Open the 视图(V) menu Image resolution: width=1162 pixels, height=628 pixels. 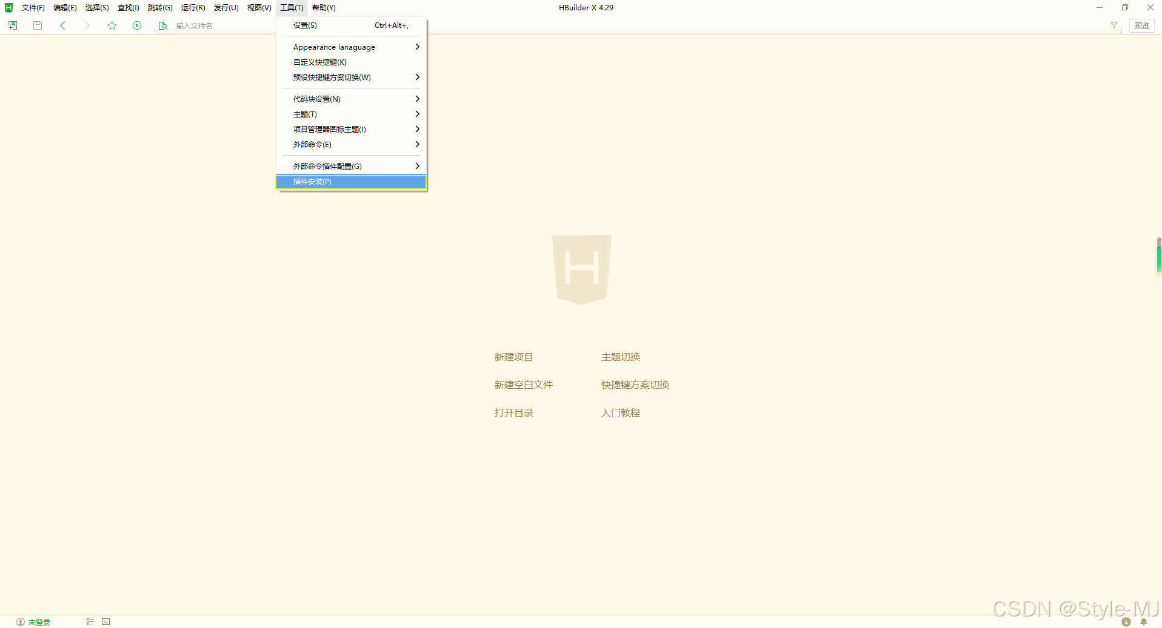(x=259, y=8)
